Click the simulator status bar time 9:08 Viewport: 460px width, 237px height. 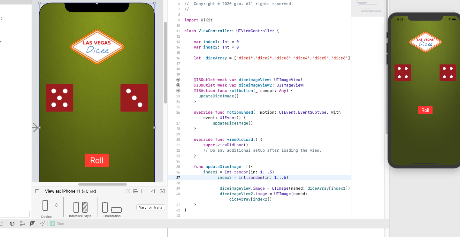pos(400,19)
